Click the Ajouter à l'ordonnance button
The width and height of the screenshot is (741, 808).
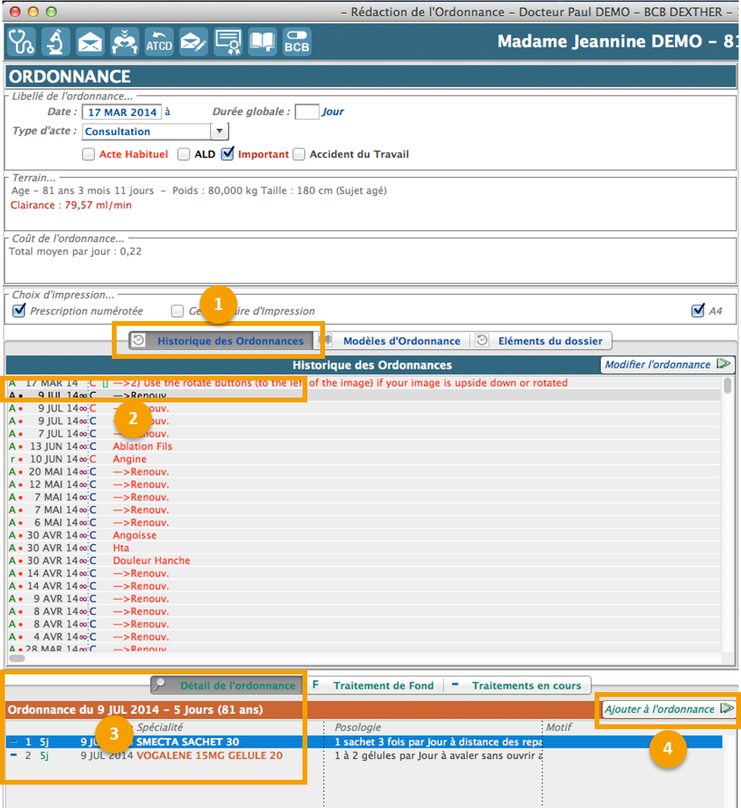[x=669, y=709]
